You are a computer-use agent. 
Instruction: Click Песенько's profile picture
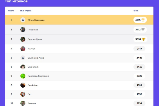pyautogui.click(x=23, y=29)
